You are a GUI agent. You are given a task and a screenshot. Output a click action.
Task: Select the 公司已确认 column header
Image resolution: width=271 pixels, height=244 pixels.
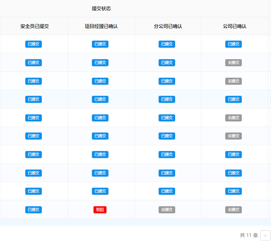point(234,26)
